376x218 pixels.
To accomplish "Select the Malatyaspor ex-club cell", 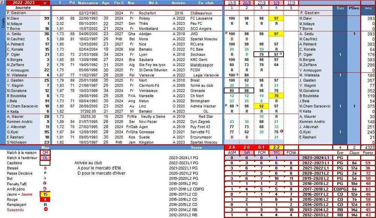I will click(202, 65).
